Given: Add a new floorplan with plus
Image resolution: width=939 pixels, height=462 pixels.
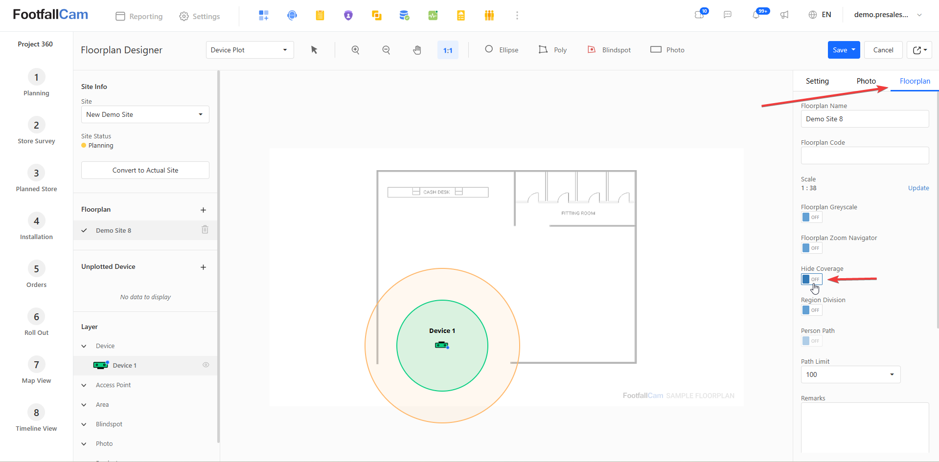Looking at the screenshot, I should pyautogui.click(x=204, y=210).
